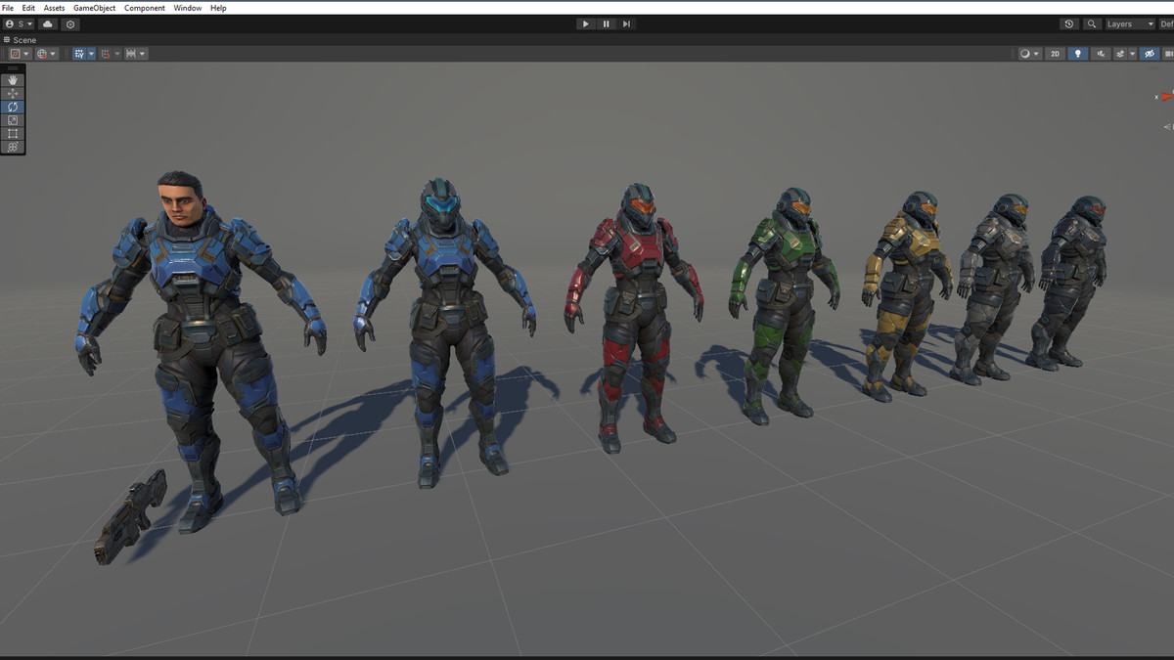Screen dimensions: 1174x660
Task: Toggle 2D scene view mode
Action: (1055, 54)
